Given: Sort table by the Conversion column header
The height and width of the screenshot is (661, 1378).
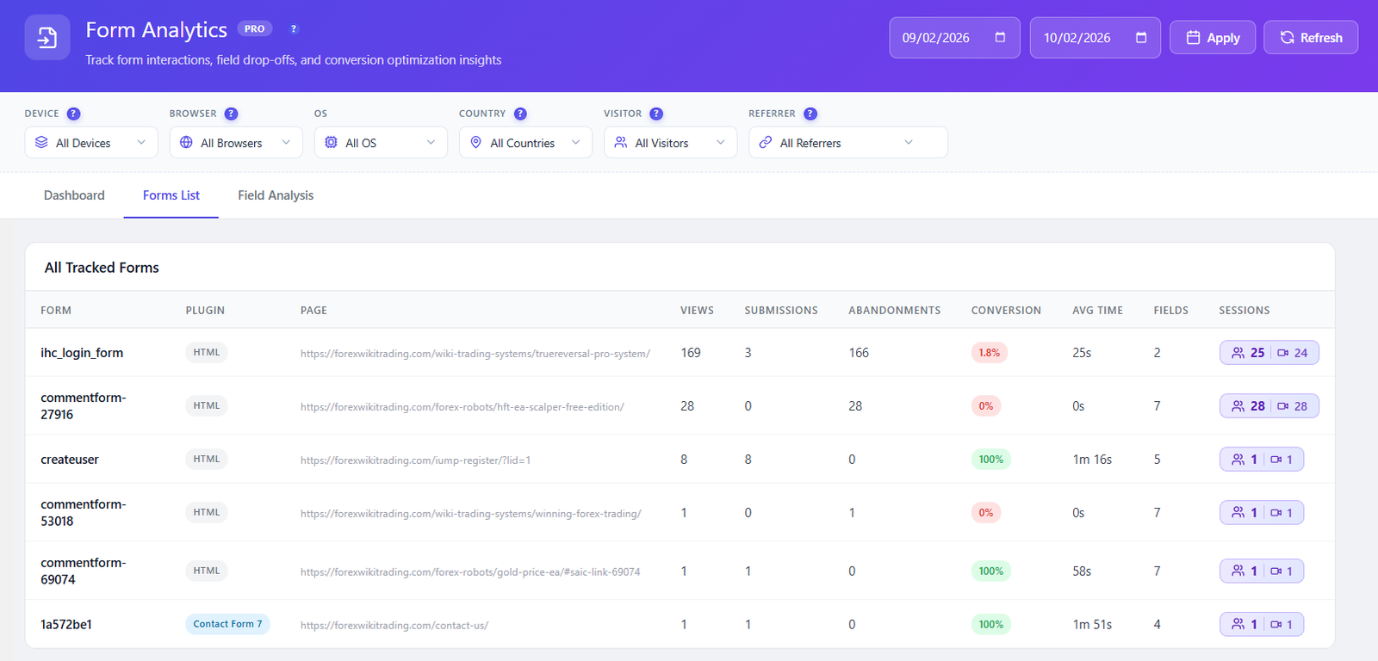Looking at the screenshot, I should [1005, 311].
